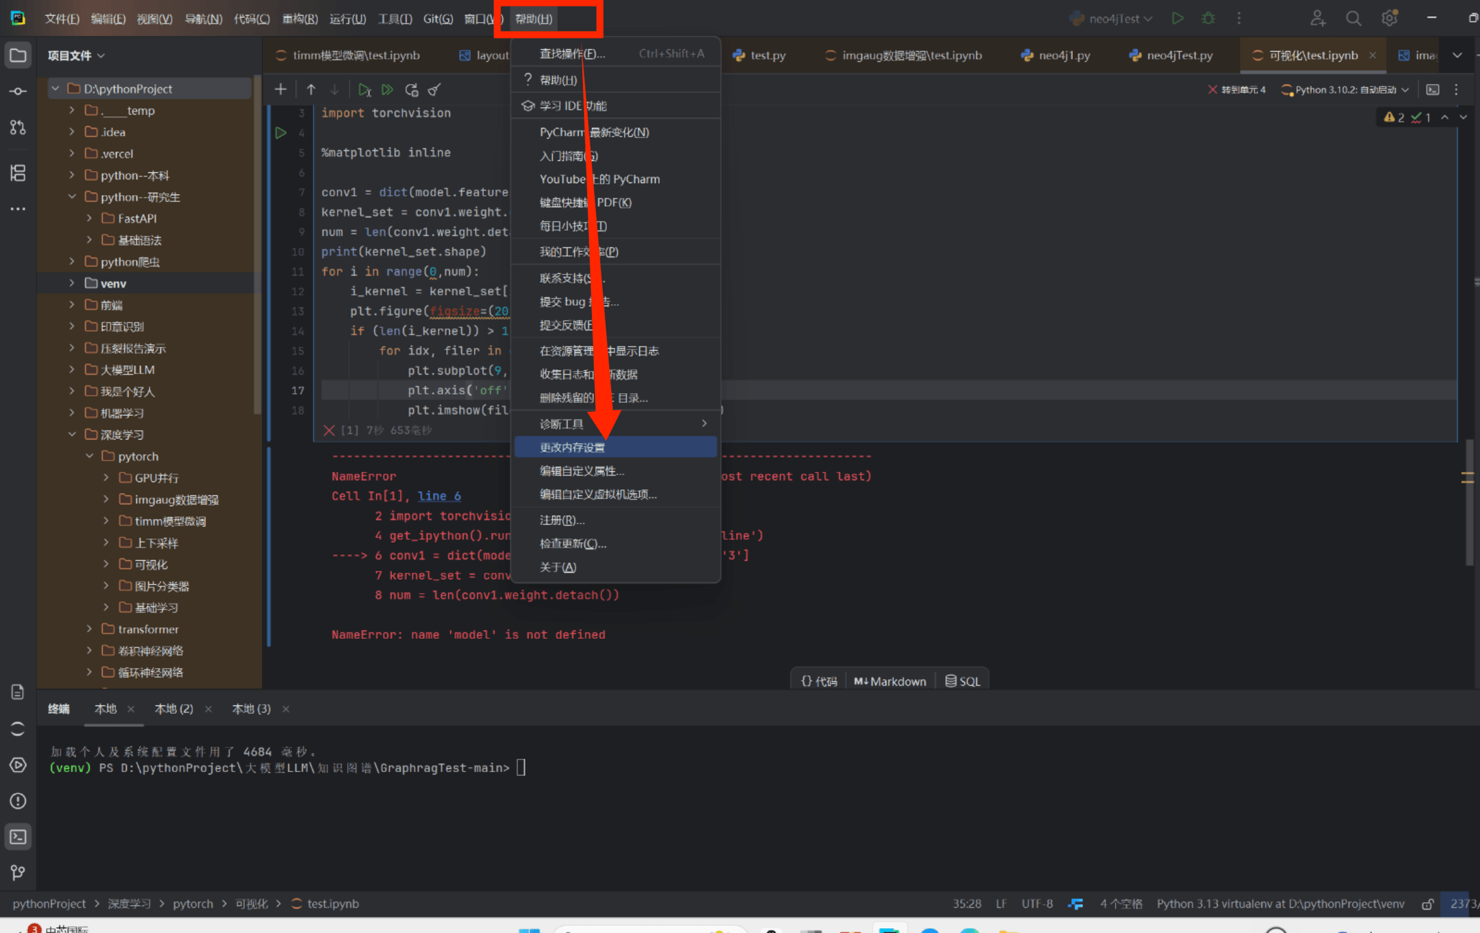Toggle the read-only lock icon in status bar
This screenshot has width=1480, height=933.
point(1427,904)
